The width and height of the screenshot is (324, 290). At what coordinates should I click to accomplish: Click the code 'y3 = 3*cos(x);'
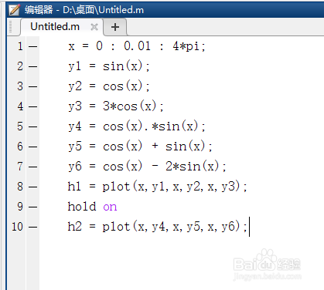(116, 106)
